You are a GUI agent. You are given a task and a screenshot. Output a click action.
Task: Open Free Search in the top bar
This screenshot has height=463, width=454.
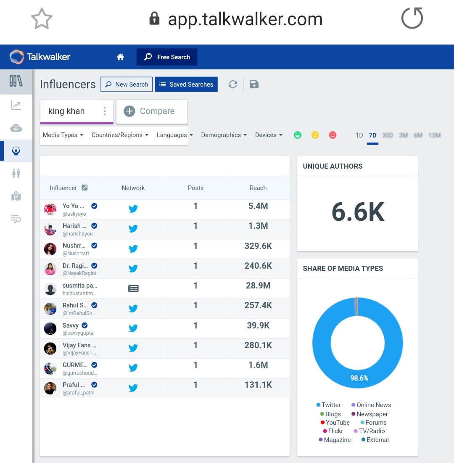pyautogui.click(x=166, y=57)
